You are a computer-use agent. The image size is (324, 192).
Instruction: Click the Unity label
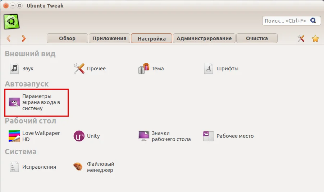pos(93,136)
